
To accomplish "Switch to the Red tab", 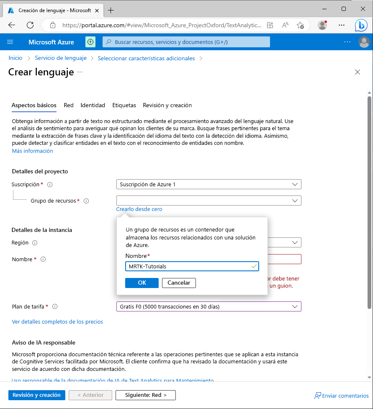I will click(x=69, y=105).
